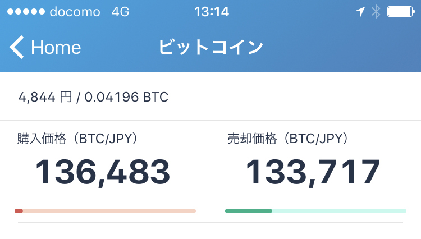
Task: Click the red buy price progress bar
Action: pyautogui.click(x=106, y=211)
